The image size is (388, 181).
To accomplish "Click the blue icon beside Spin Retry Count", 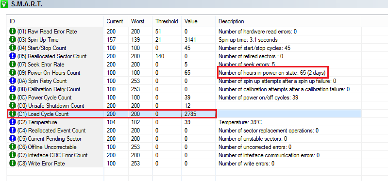I will point(12,81).
